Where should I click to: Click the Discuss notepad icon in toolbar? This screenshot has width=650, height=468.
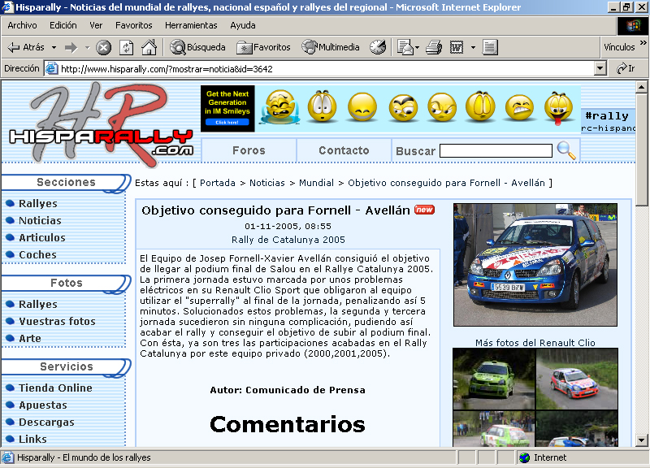click(x=490, y=47)
